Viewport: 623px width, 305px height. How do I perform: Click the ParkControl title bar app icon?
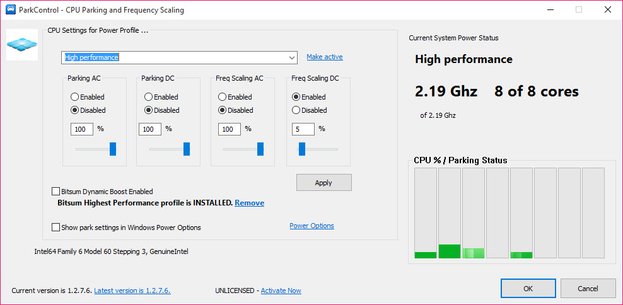11,9
